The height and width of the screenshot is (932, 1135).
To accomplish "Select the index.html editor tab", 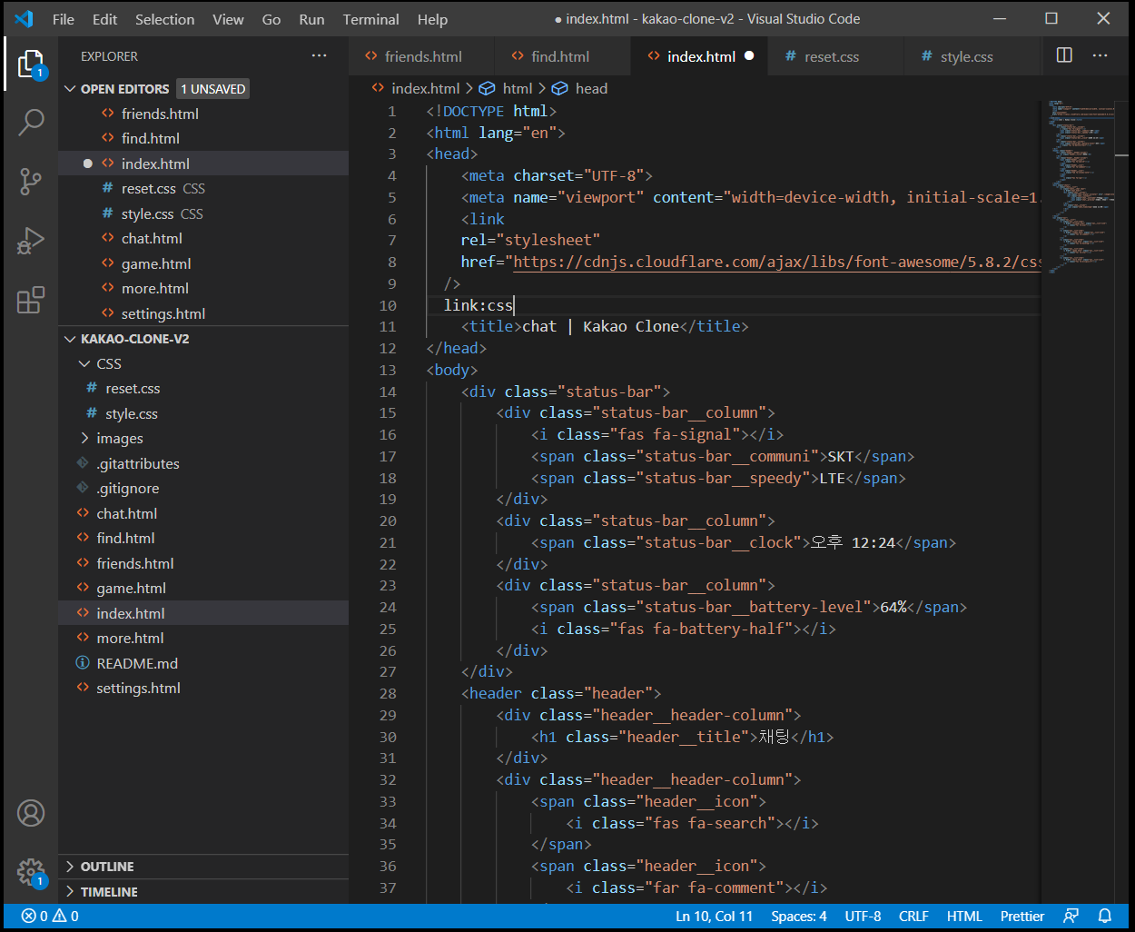I will (700, 56).
